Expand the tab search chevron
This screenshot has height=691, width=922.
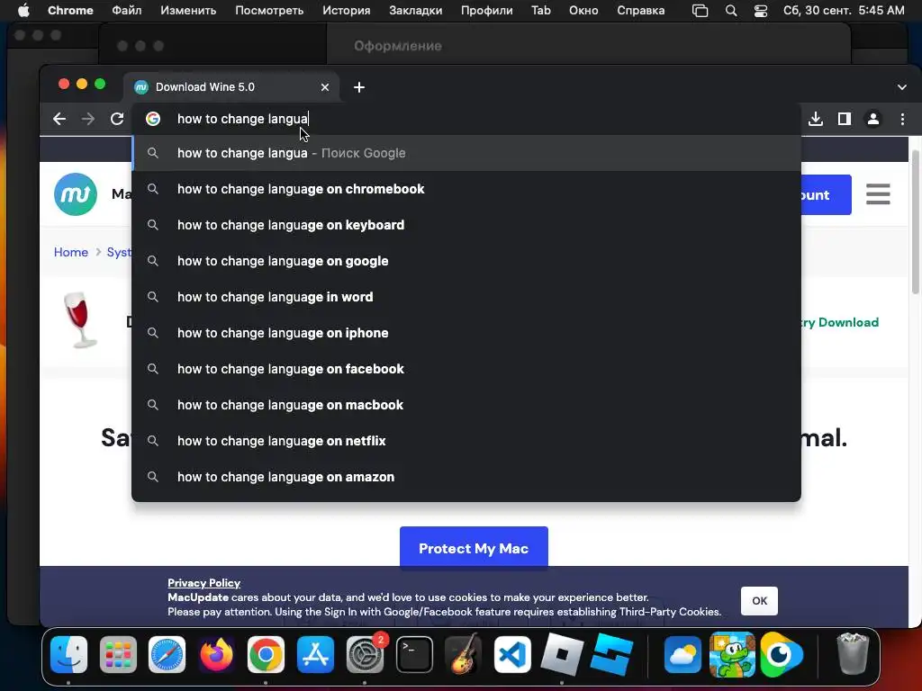tap(902, 87)
